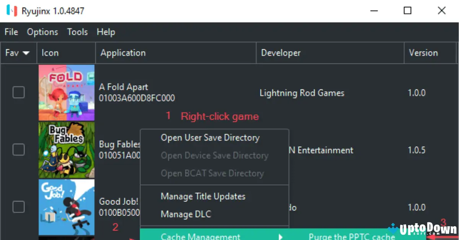Viewport: 459px width, 240px height.
Task: Mark Good Job! as a favorite
Action: (18, 207)
